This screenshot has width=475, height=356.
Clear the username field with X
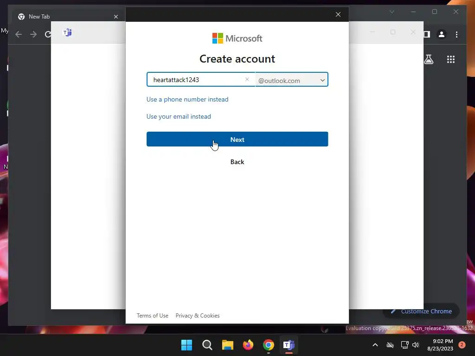247,79
